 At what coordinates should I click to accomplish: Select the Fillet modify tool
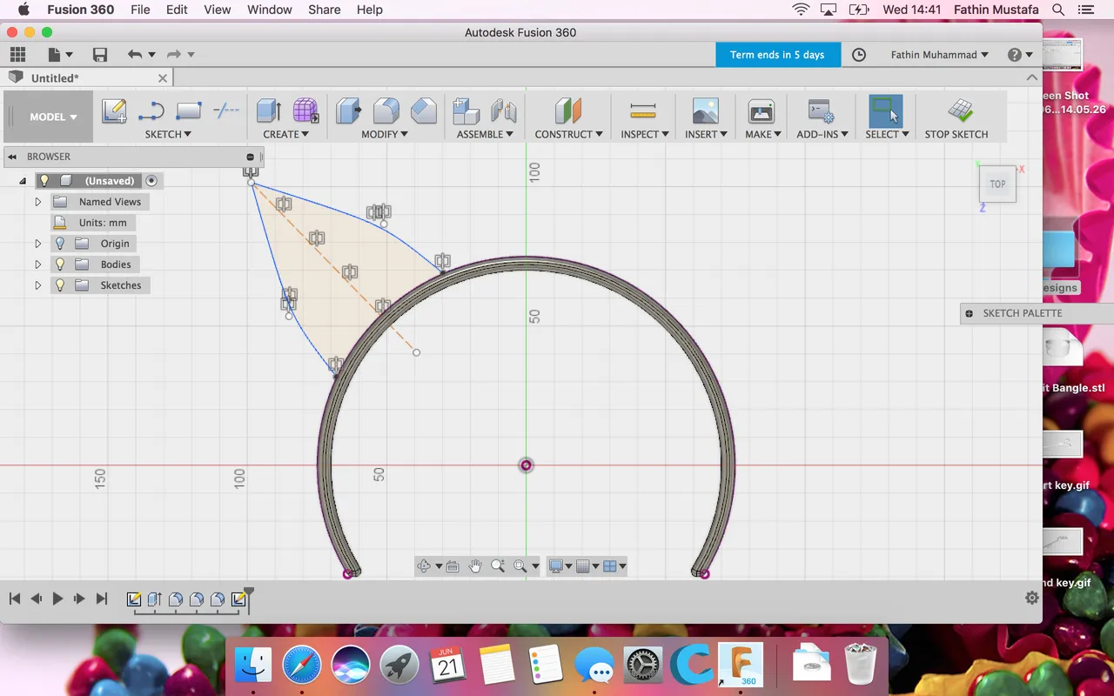pos(386,110)
